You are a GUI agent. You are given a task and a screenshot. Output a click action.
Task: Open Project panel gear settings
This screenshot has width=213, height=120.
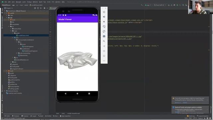tap(44, 8)
